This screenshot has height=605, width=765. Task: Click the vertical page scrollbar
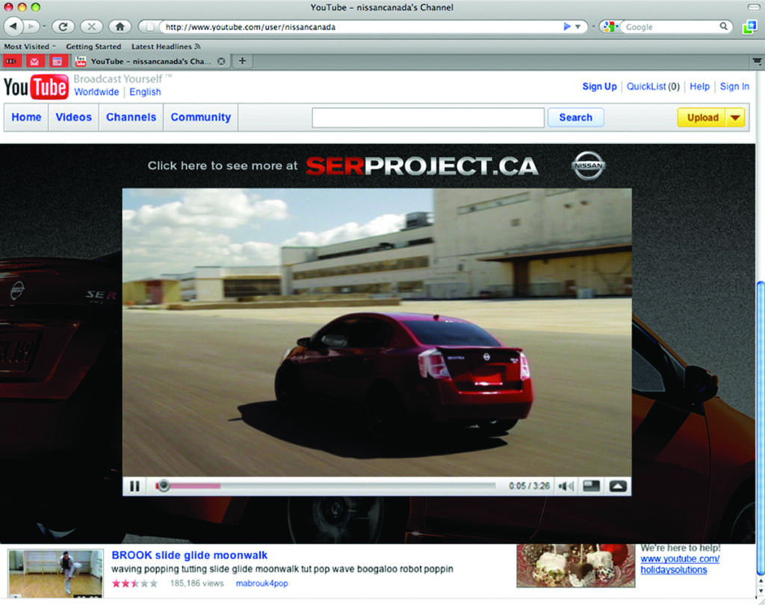pyautogui.click(x=760, y=427)
